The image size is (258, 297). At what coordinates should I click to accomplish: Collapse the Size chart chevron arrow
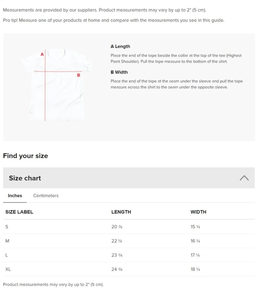tap(244, 178)
